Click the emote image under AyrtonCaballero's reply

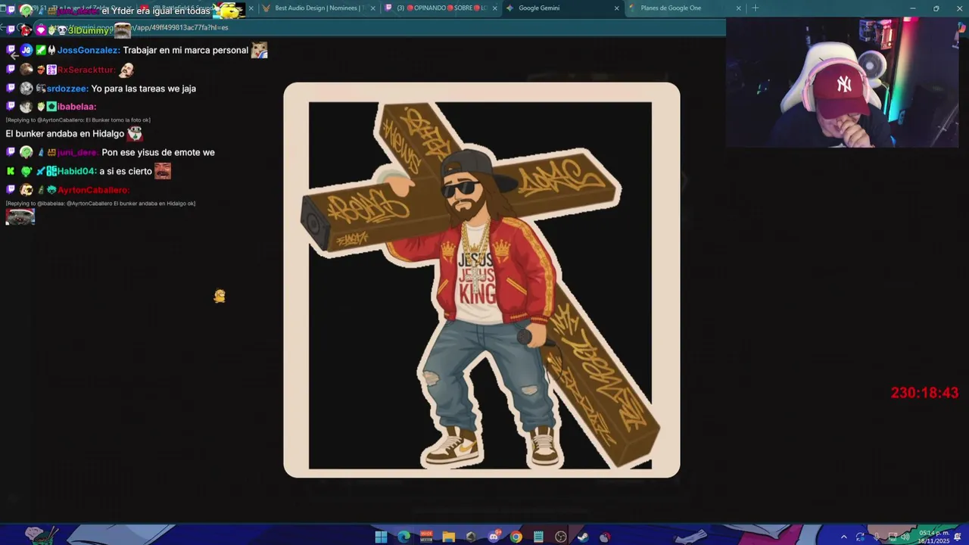pos(20,217)
